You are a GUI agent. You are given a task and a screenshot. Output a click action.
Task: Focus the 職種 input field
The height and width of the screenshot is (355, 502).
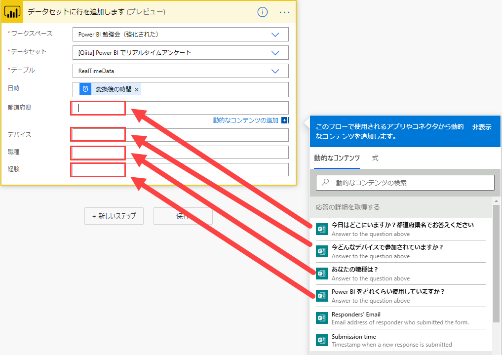coord(181,153)
